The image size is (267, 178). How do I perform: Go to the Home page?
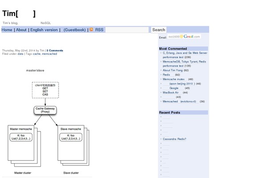[7, 30]
